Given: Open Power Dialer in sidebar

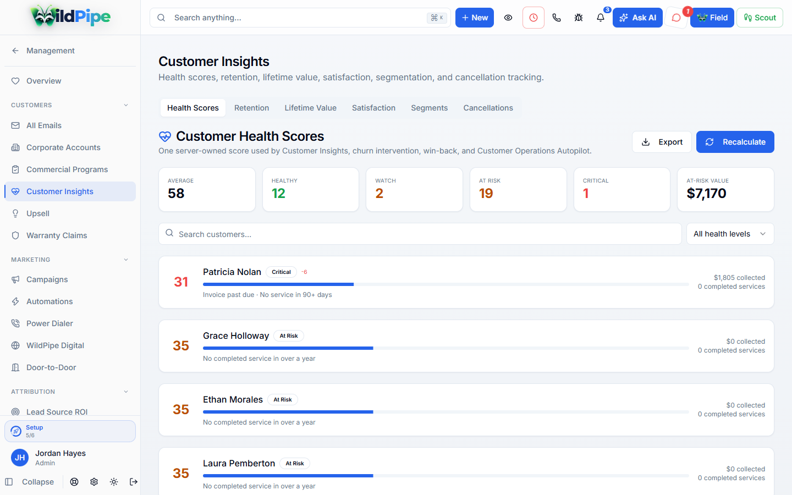Looking at the screenshot, I should (x=70, y=323).
